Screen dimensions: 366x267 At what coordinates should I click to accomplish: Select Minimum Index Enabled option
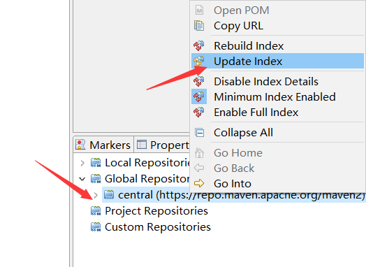click(x=277, y=96)
